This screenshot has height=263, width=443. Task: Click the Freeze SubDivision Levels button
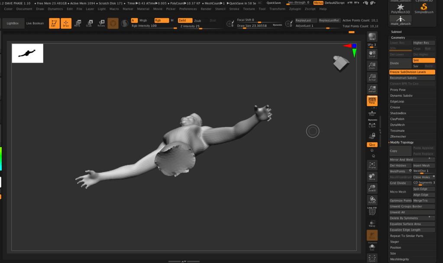[412, 72]
